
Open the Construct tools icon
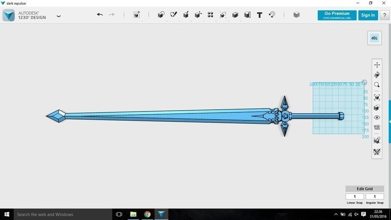pos(186,15)
